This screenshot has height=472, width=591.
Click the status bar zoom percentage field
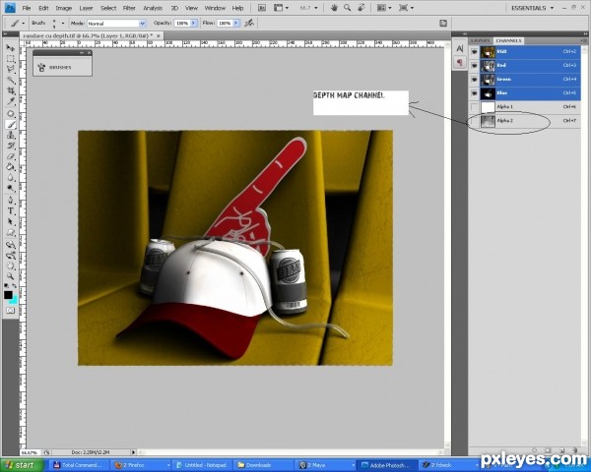[29, 452]
